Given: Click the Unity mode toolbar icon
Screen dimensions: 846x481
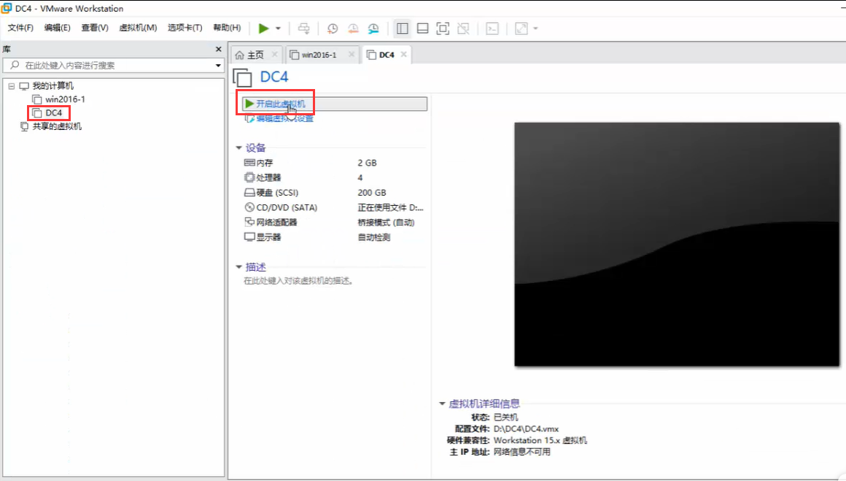Looking at the screenshot, I should tap(463, 28).
